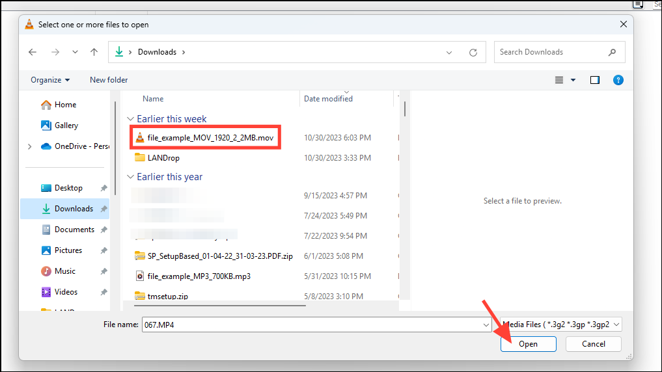Screen dimensions: 662x372
Task: Go up one folder level
Action: (94, 52)
